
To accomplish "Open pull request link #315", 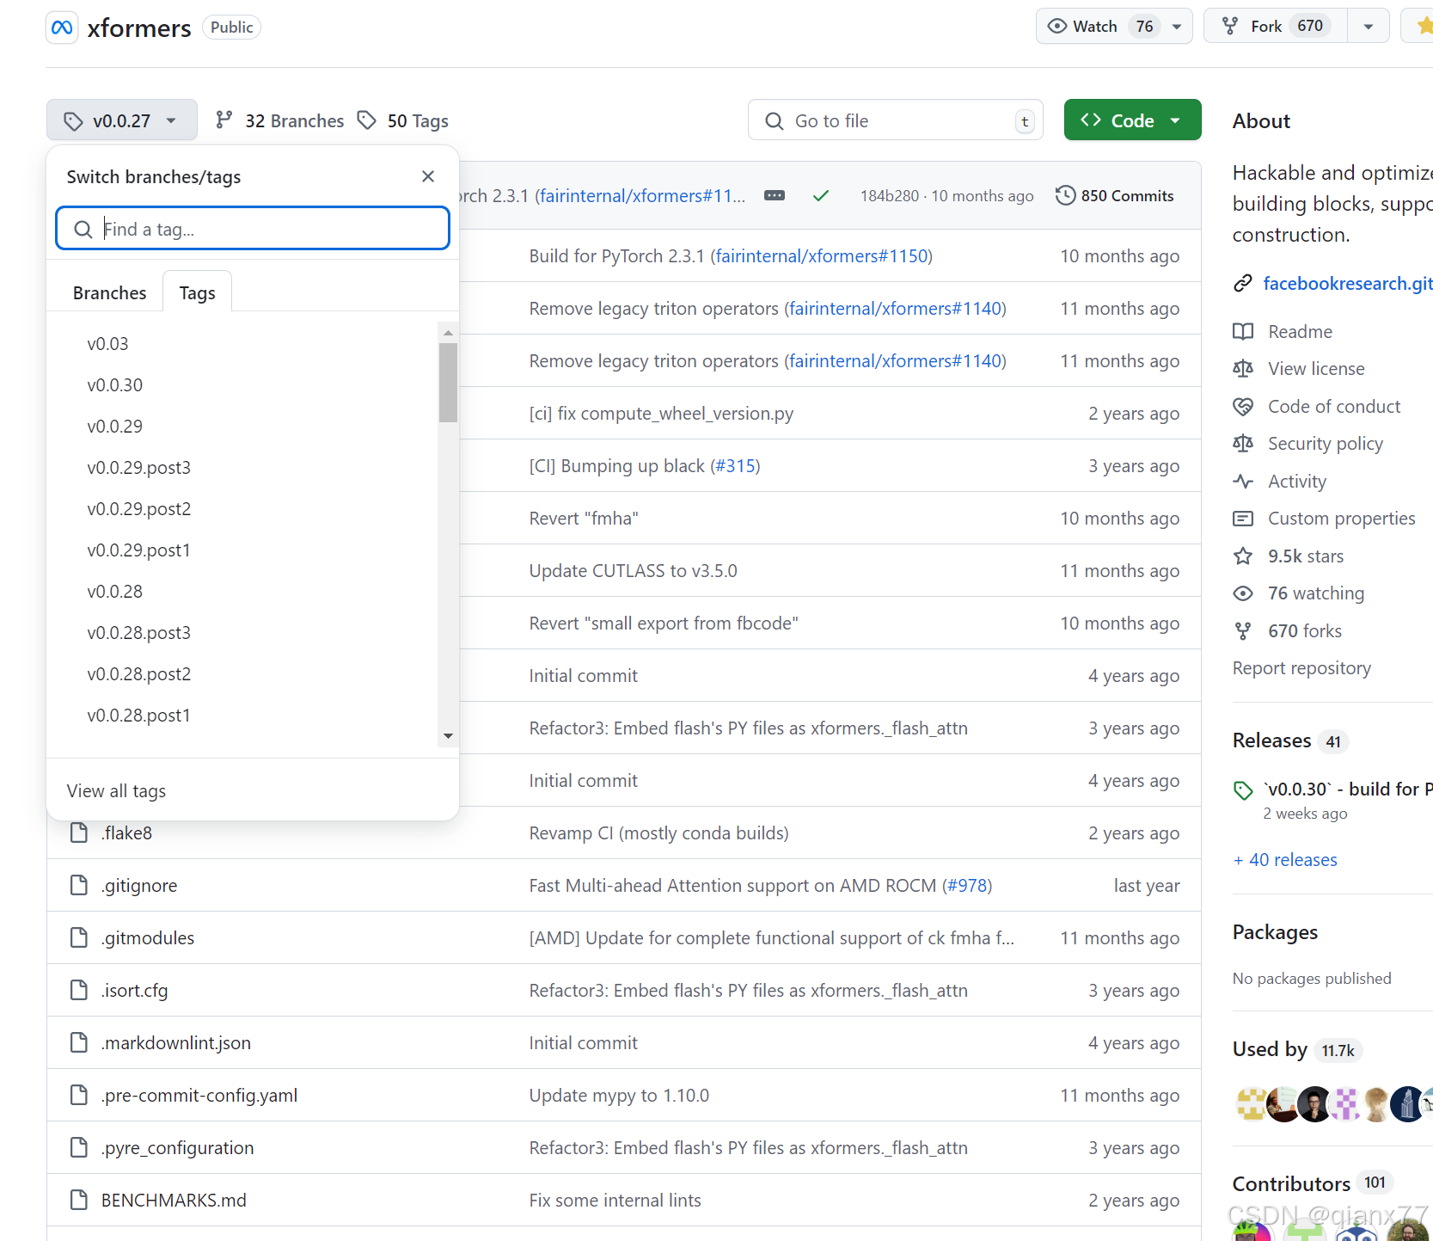I will 735,465.
